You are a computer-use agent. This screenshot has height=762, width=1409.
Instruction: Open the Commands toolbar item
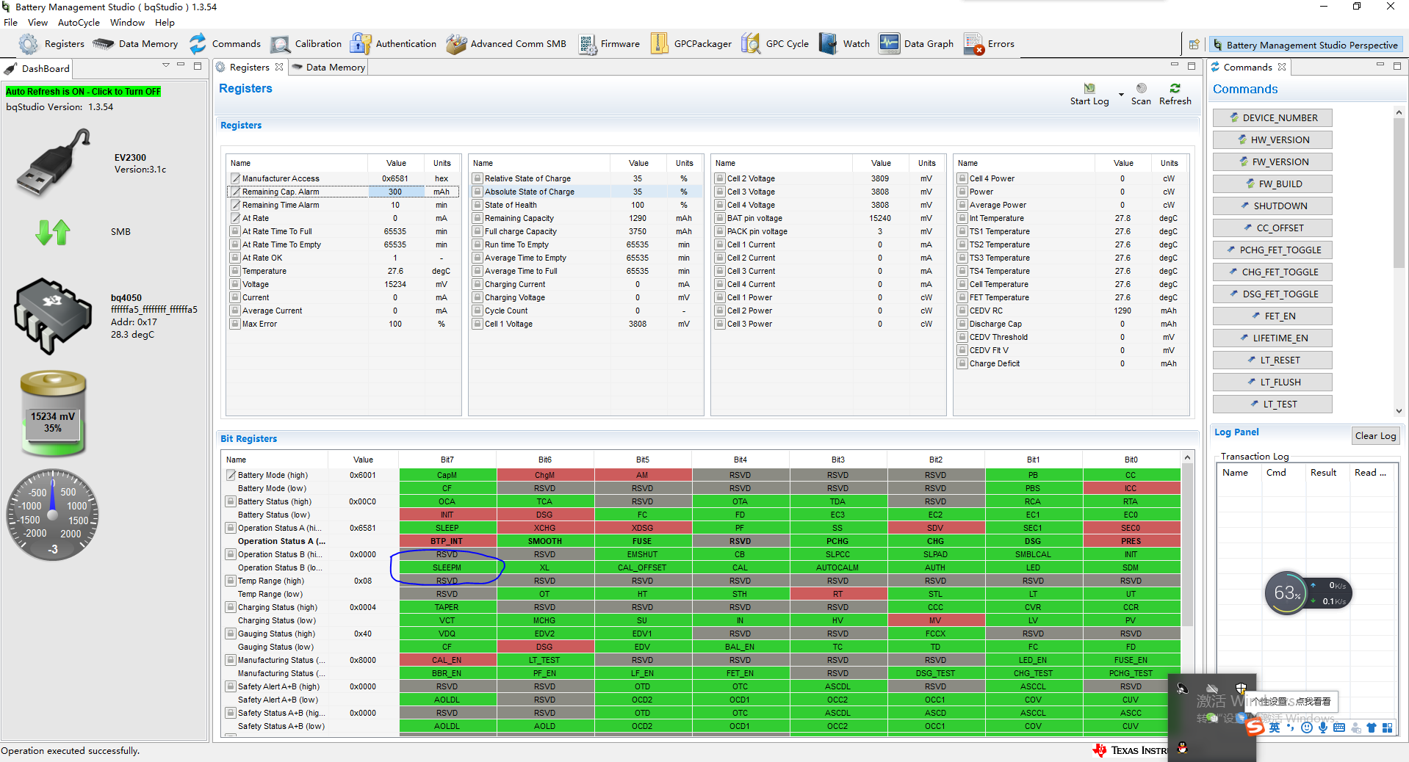tap(225, 44)
